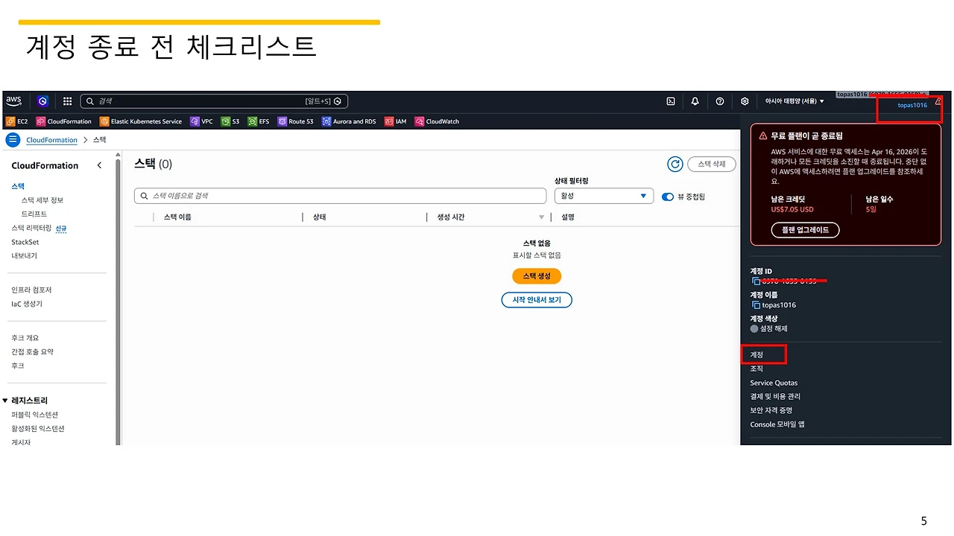Open the 활성 status filter dropdown

click(x=603, y=196)
